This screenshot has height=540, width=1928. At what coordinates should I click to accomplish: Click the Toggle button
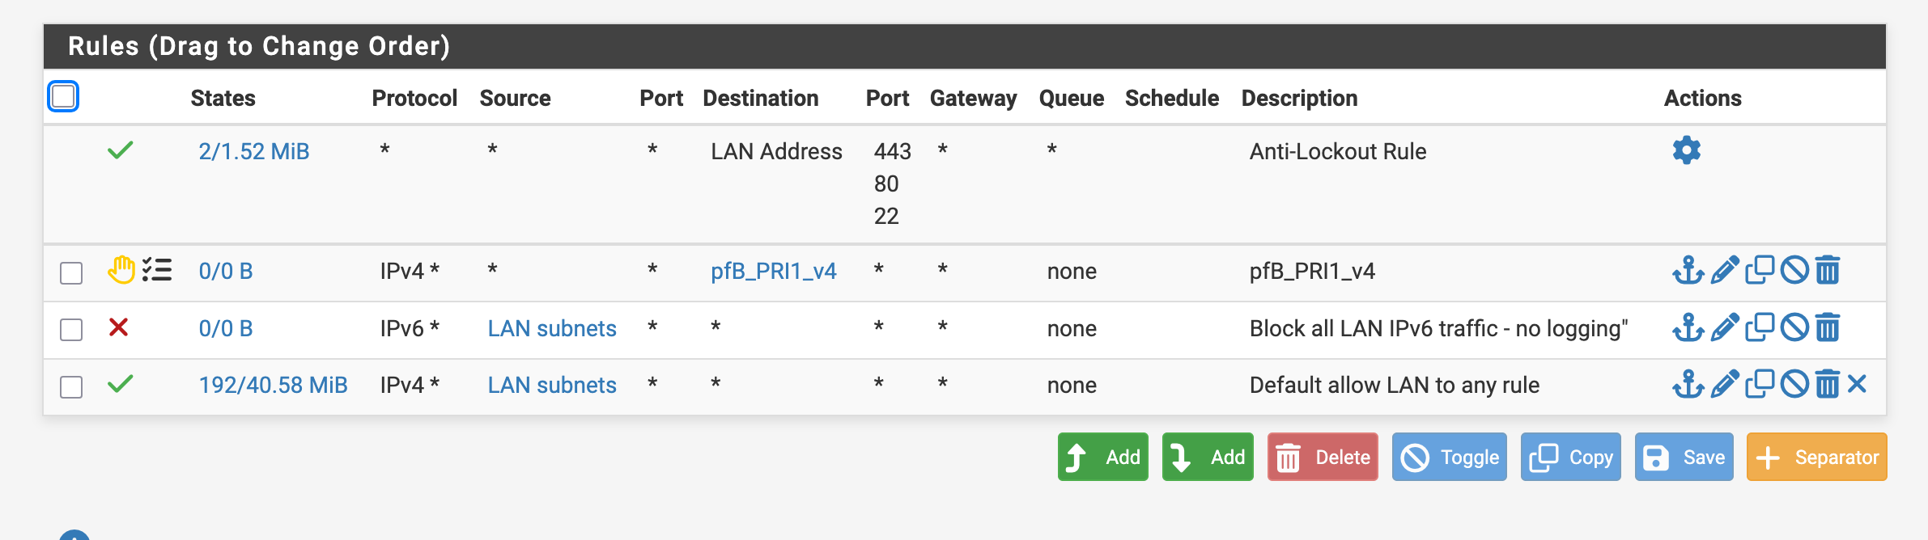pyautogui.click(x=1448, y=457)
